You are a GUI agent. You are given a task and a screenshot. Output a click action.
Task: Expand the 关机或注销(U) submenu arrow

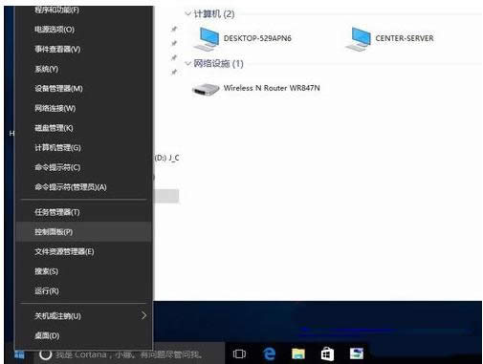[143, 315]
